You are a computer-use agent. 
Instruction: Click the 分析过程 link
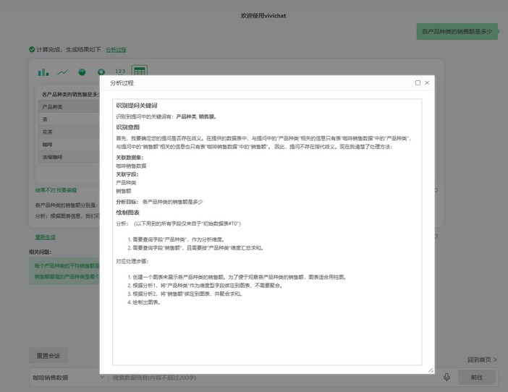click(116, 50)
